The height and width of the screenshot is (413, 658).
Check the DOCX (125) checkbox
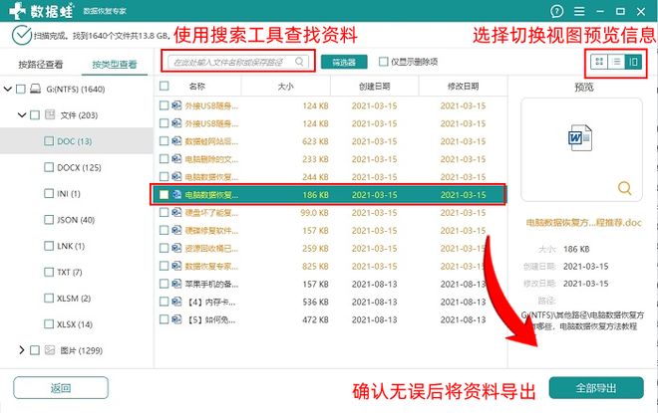click(49, 167)
